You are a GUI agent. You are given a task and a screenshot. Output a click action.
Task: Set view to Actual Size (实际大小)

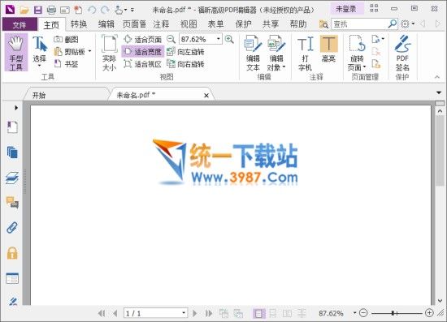(x=110, y=53)
